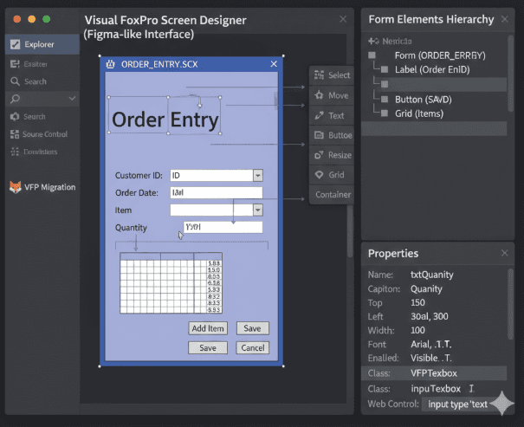This screenshot has height=427, width=524.
Task: Click the Hierarchy panel scrollbar
Action: [x=510, y=74]
